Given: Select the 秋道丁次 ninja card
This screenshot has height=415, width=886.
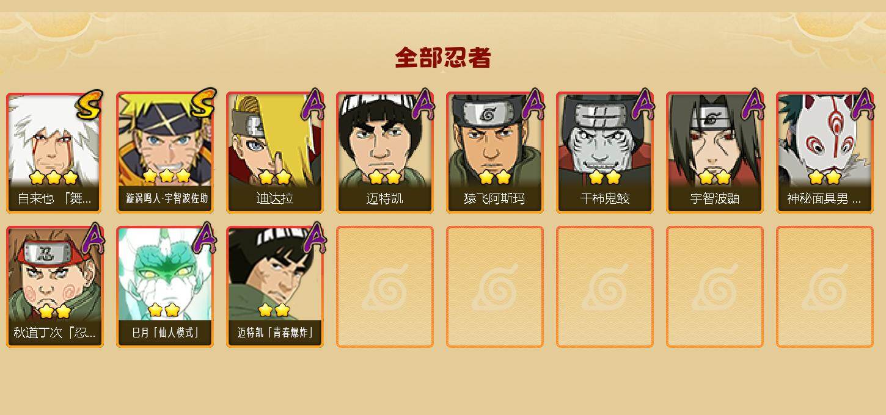Looking at the screenshot, I should click(54, 287).
